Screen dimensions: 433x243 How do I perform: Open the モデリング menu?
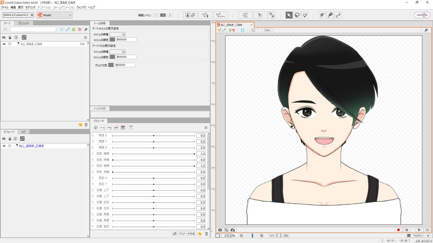(x=30, y=8)
